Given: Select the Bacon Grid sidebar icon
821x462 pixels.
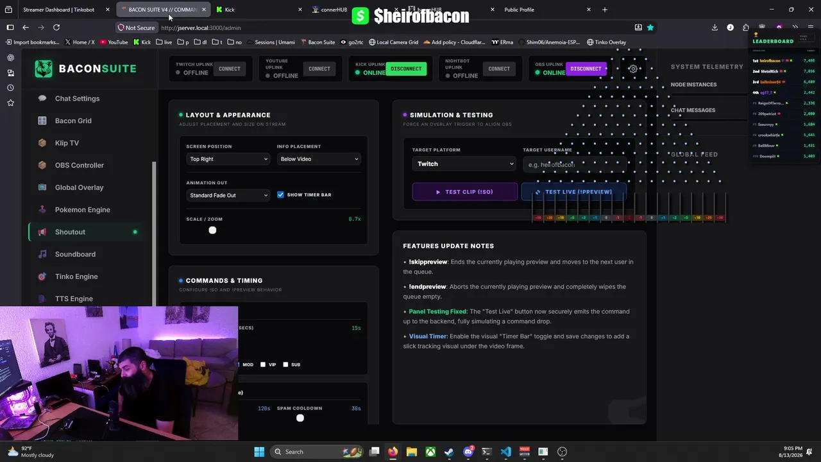Looking at the screenshot, I should click(x=42, y=121).
